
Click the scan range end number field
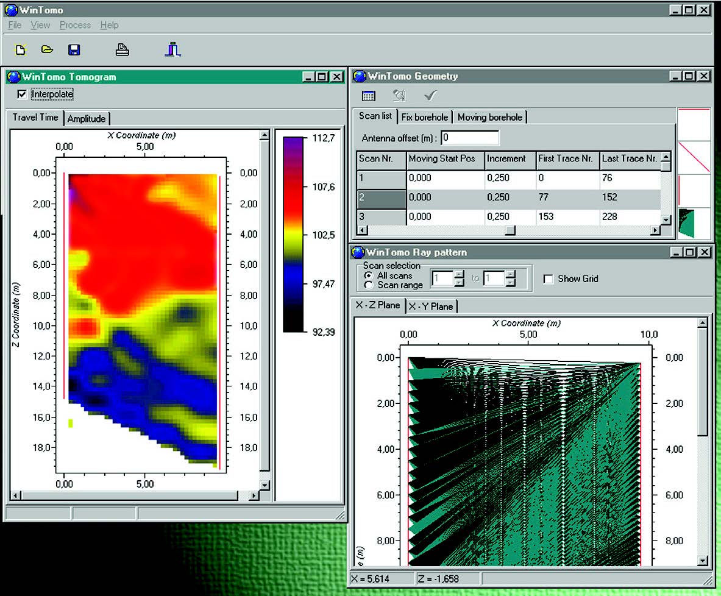point(494,278)
